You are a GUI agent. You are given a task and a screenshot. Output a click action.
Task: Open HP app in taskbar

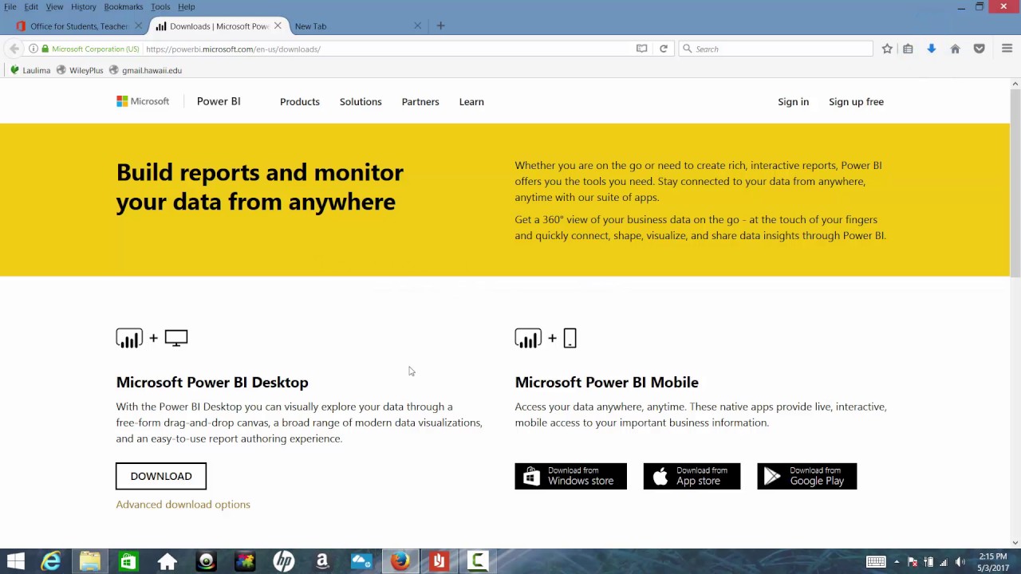click(x=283, y=561)
